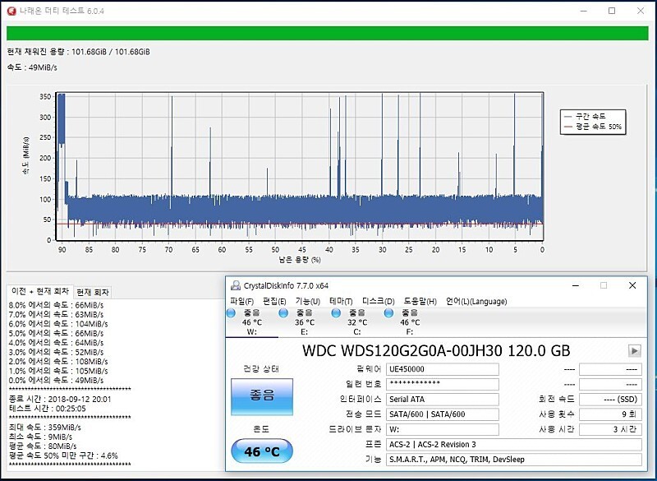Screen dimensions: 657x481
Task: Click the 좋음 health status button
Action: click(x=262, y=396)
